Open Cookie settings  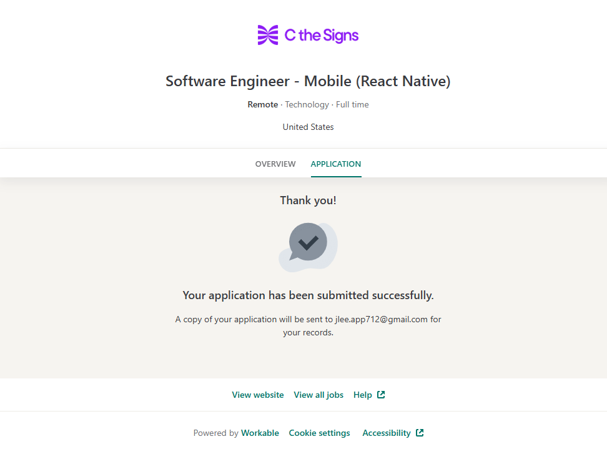[319, 433]
